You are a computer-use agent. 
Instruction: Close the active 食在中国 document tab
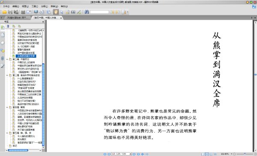click(x=61, y=18)
